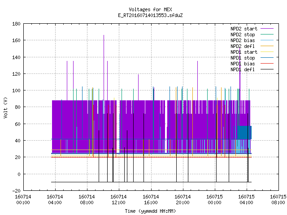The width and height of the screenshot is (287, 215).
Task: Click the y-axis tick value 80
Action: click(x=17, y=107)
